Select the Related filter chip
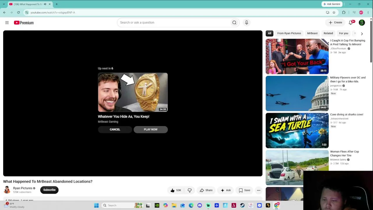This screenshot has height=210, width=373. (x=328, y=33)
